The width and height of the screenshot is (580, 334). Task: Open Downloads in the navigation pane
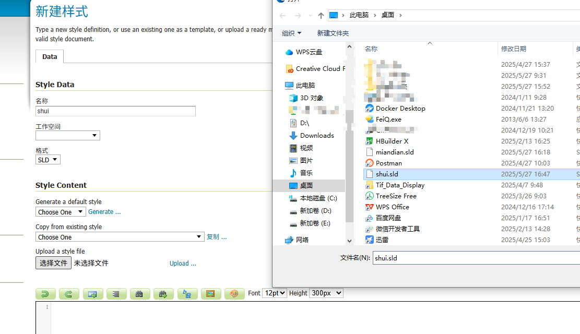point(312,136)
